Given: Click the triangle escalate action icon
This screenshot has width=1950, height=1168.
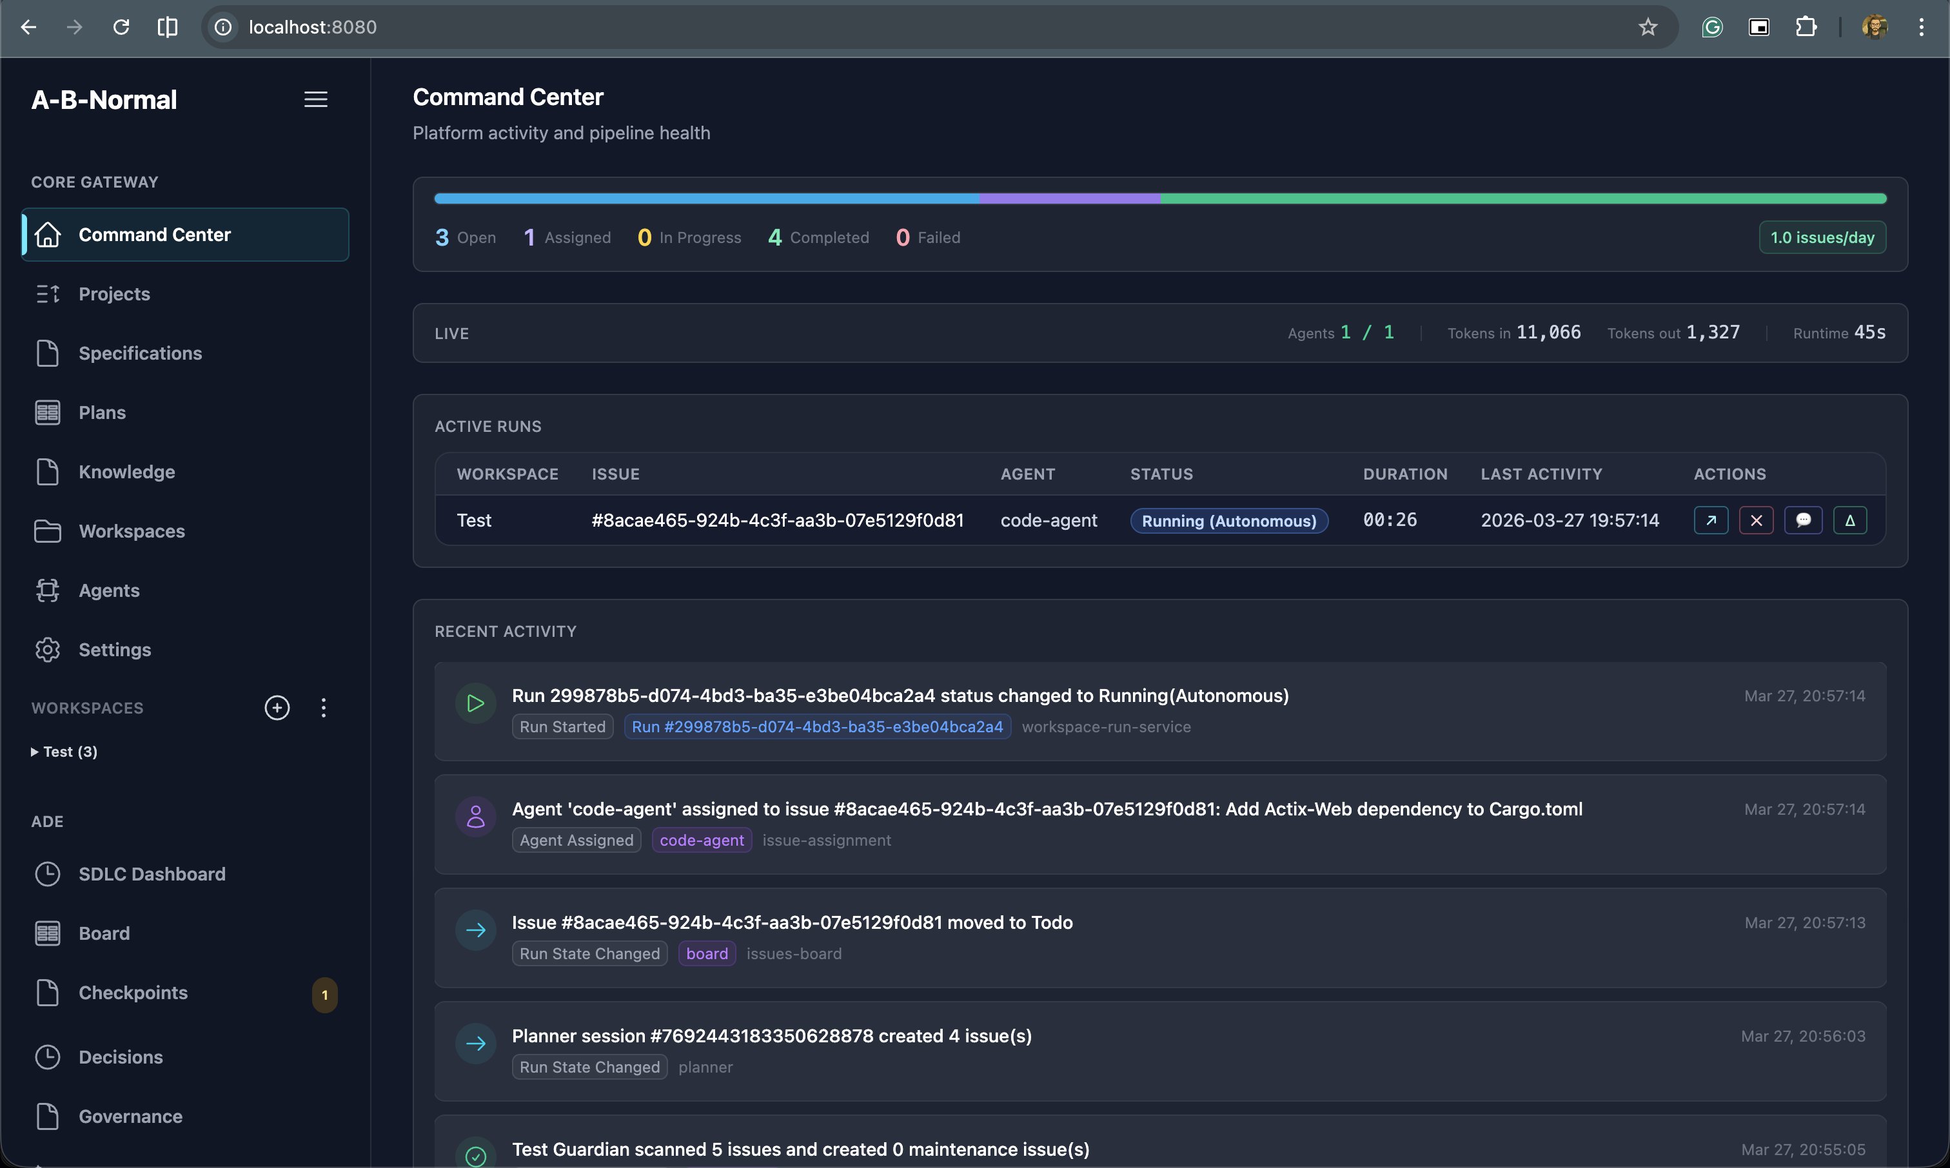Looking at the screenshot, I should point(1849,520).
